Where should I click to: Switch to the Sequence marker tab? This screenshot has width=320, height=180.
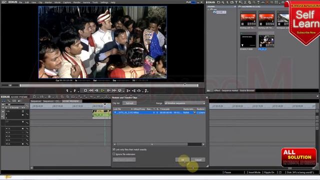pyautogui.click(x=230, y=90)
